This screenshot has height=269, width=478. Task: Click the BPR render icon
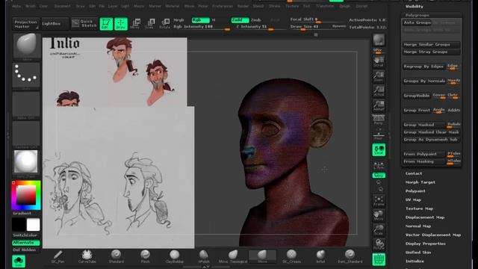pyautogui.click(x=379, y=40)
